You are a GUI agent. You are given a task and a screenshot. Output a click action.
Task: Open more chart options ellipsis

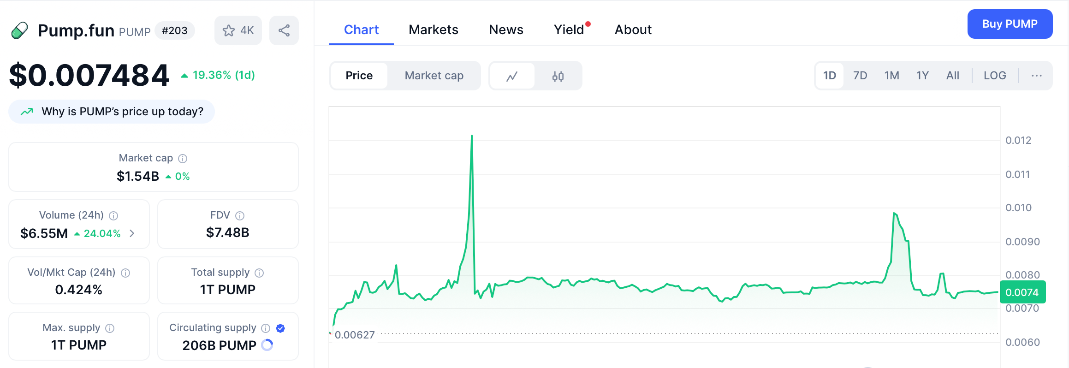pyautogui.click(x=1037, y=76)
